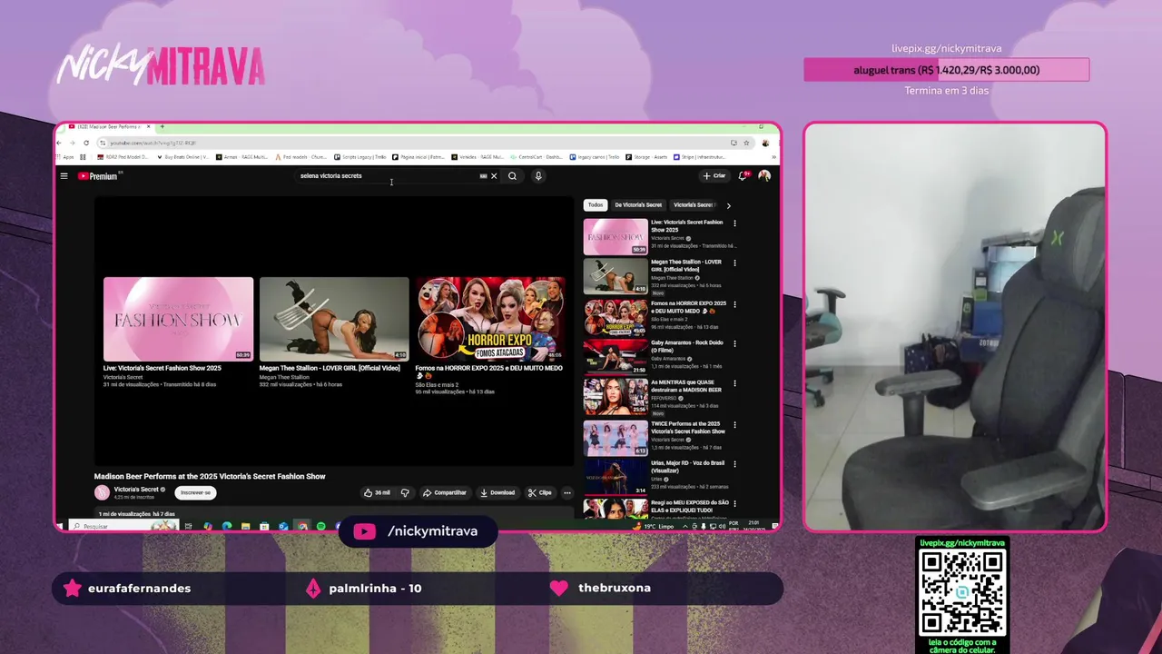Open the Stripe bookmark
This screenshot has height=654, width=1162.
pyautogui.click(x=699, y=157)
